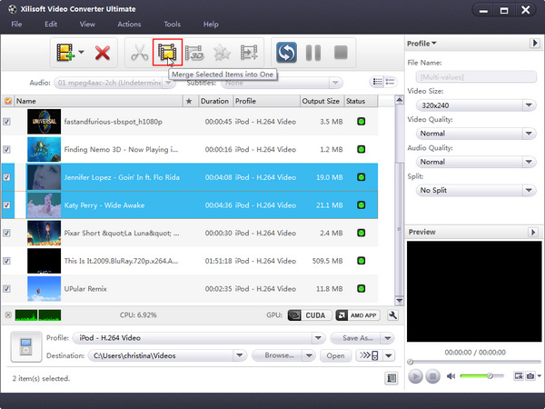
Task: Click the scissors Clip tool
Action: point(139,53)
